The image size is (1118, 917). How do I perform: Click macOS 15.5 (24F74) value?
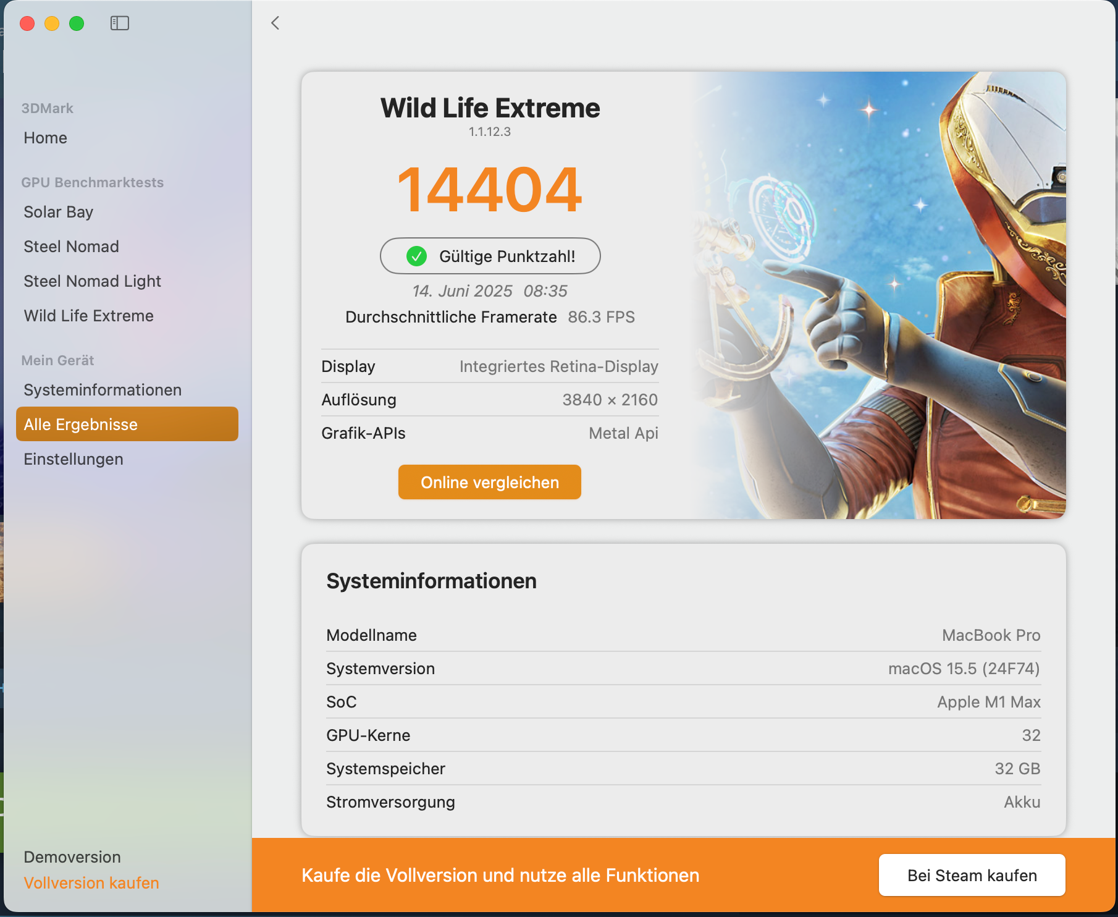pos(964,669)
